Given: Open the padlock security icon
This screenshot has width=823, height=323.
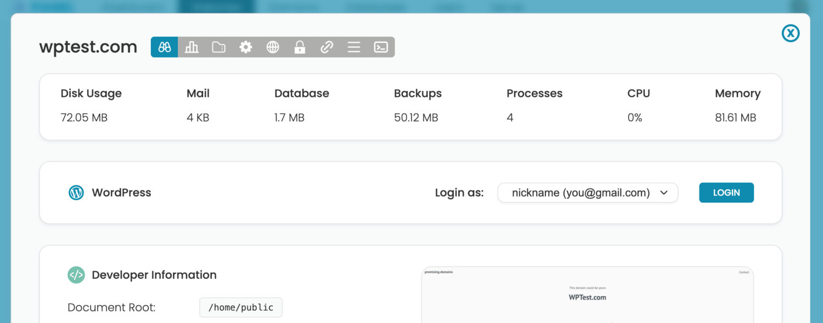Looking at the screenshot, I should [300, 47].
